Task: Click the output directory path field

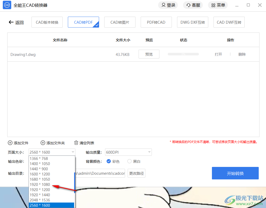Action: (100, 173)
